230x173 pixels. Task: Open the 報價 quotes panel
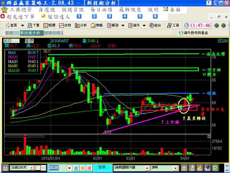coord(49,25)
